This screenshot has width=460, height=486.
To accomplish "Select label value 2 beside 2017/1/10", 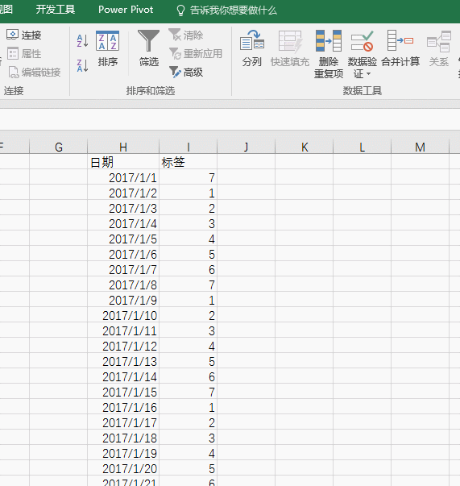I will coord(188,315).
